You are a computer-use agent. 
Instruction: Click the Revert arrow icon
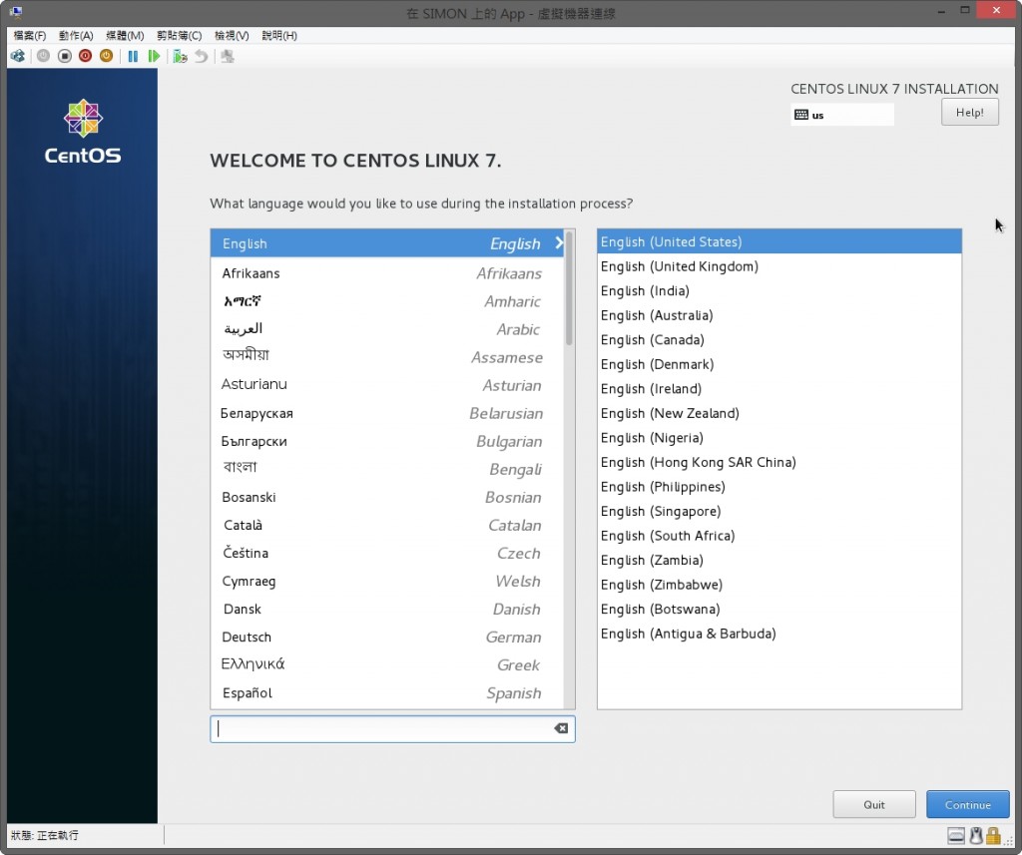[x=202, y=56]
